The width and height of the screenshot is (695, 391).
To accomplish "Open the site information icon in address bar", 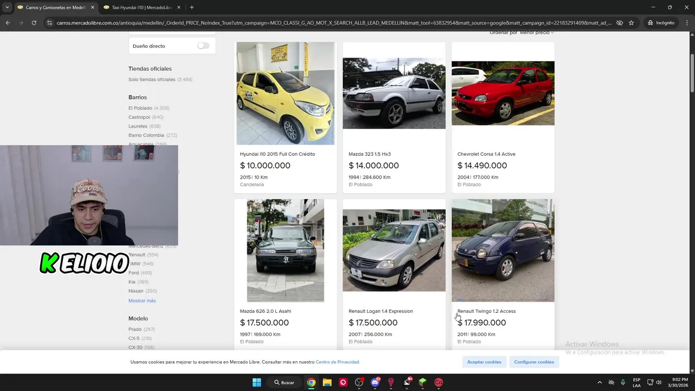I will (x=49, y=23).
